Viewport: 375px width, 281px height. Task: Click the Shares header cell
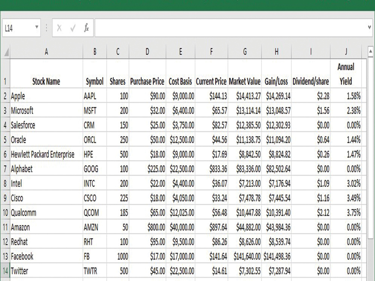[x=118, y=73]
